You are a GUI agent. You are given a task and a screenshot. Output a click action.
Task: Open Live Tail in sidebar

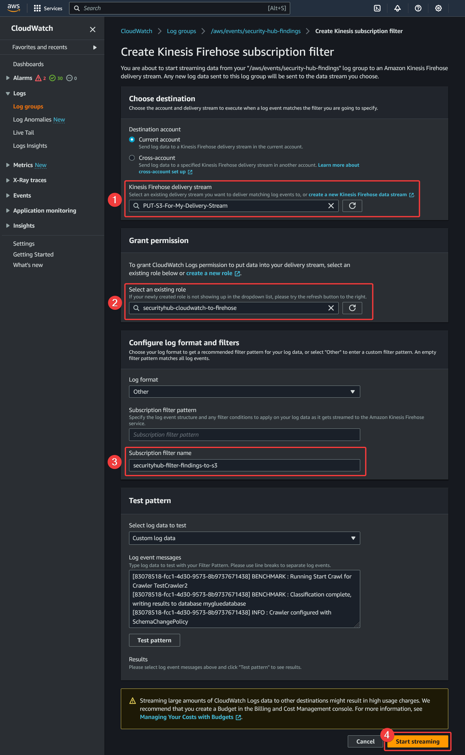(24, 133)
